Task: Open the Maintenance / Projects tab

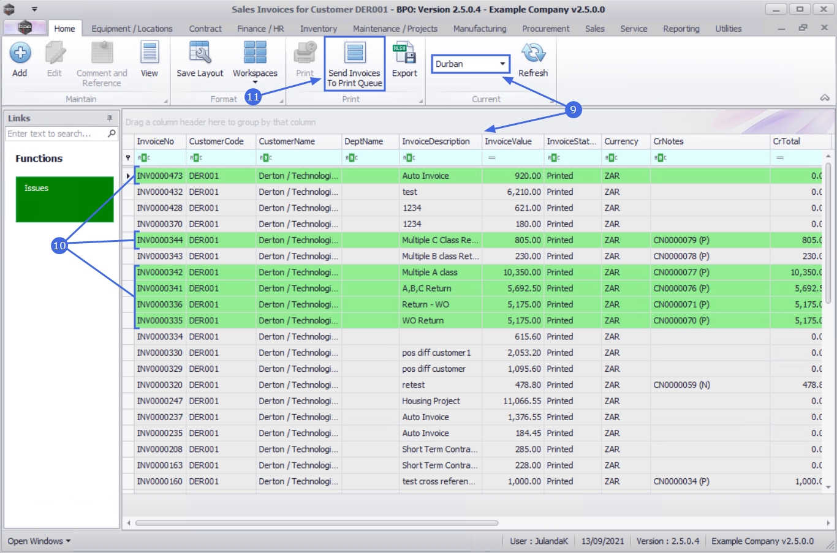Action: tap(395, 28)
